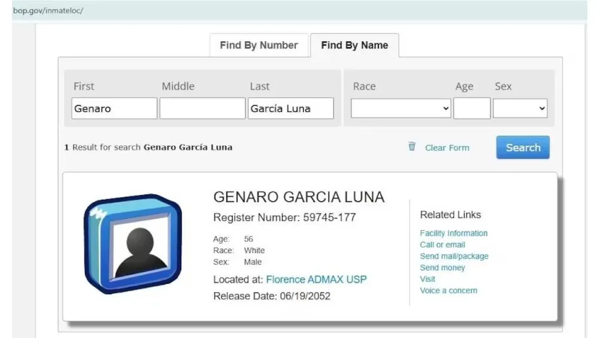Switch to the Find By Number tab

click(x=259, y=45)
